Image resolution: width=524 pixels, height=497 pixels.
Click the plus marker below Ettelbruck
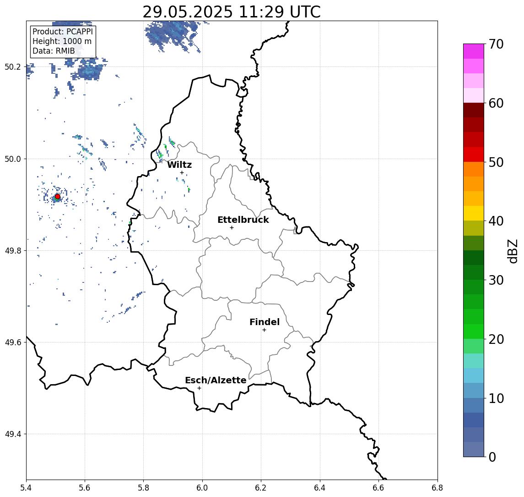[232, 228]
